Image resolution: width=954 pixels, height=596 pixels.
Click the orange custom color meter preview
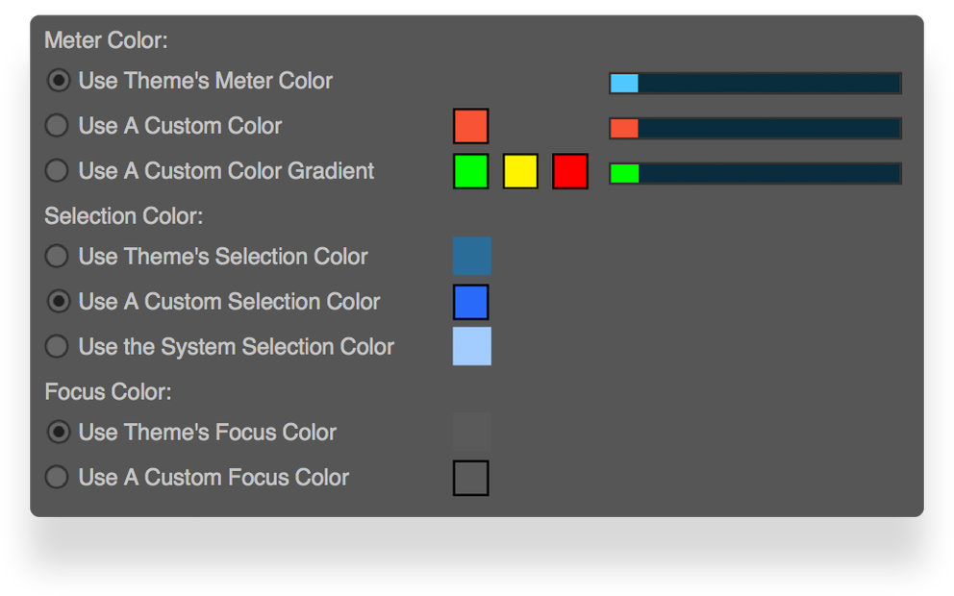coord(755,129)
